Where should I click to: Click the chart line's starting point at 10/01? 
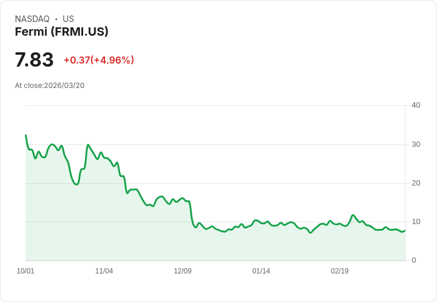(26, 136)
